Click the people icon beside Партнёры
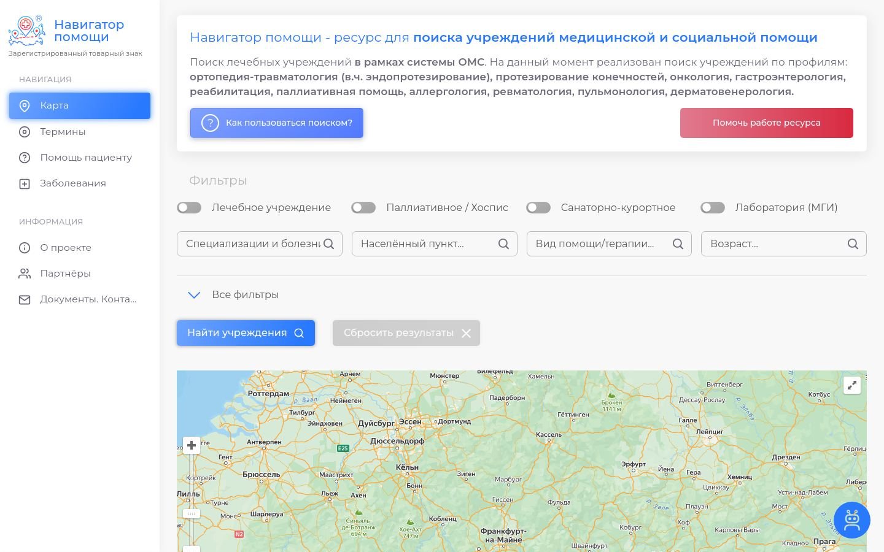 [x=25, y=274]
